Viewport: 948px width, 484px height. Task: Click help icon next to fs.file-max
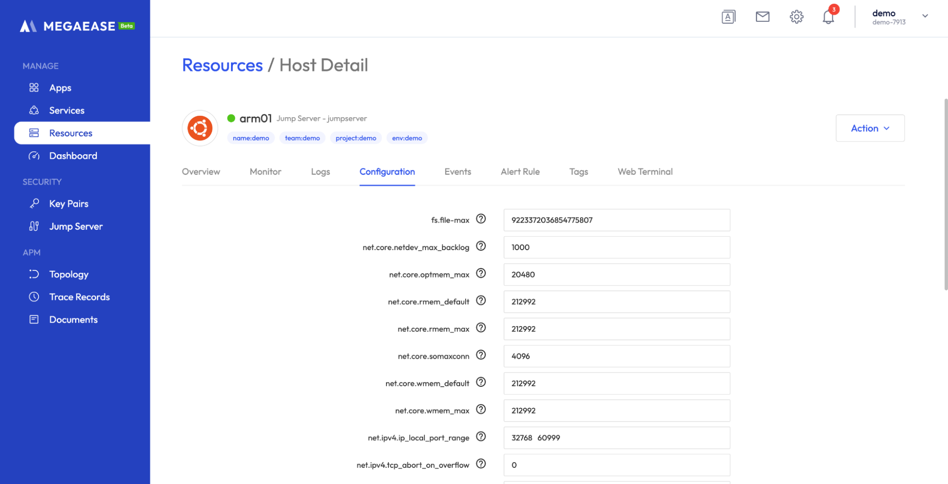click(481, 219)
